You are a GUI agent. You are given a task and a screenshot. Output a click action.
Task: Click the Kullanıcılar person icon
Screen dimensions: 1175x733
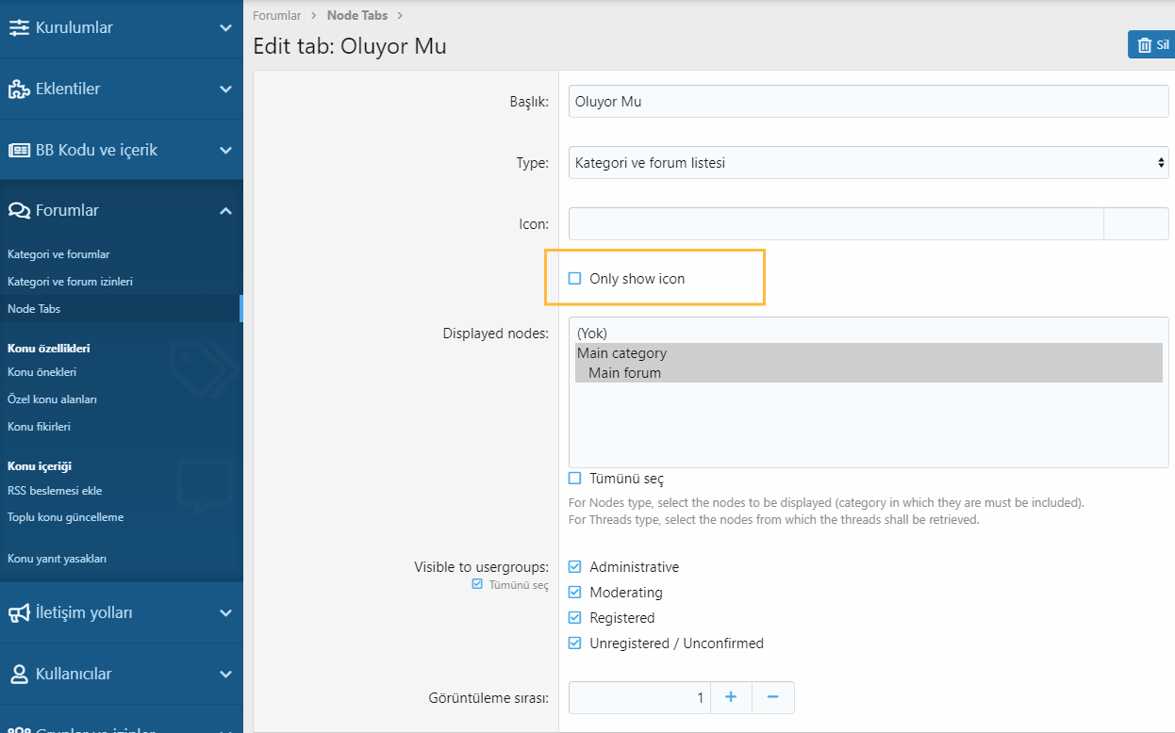coord(19,675)
